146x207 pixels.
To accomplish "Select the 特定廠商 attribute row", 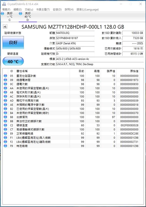I will point(71,146).
